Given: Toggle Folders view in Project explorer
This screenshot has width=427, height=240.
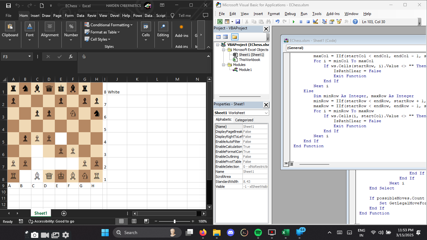Looking at the screenshot, I should [235, 37].
